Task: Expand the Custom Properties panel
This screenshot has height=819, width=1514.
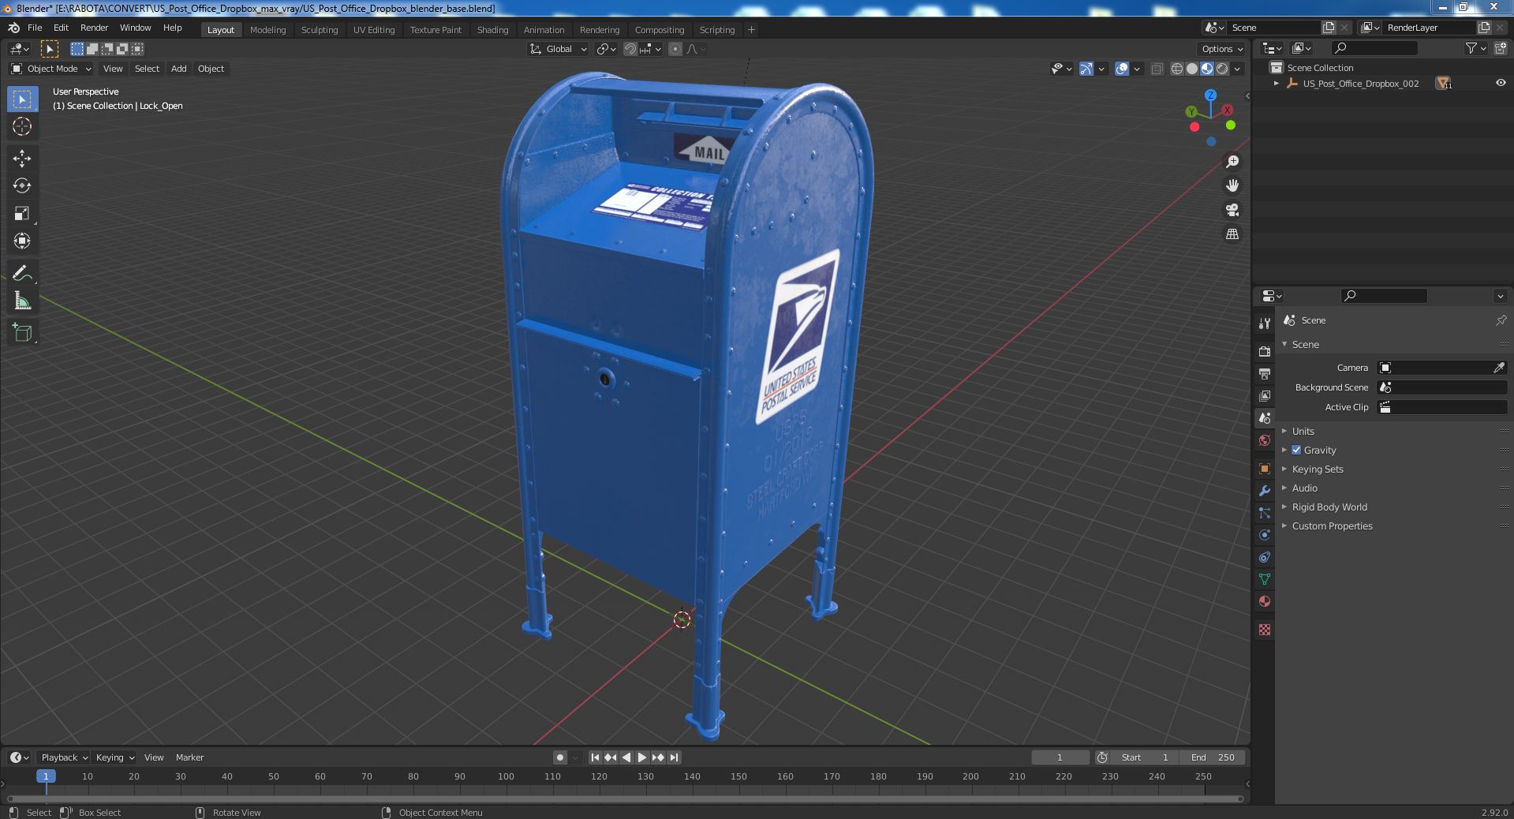Action: point(1332,525)
